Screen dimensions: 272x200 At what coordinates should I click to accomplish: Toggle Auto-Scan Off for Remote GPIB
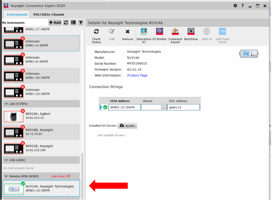61,176
